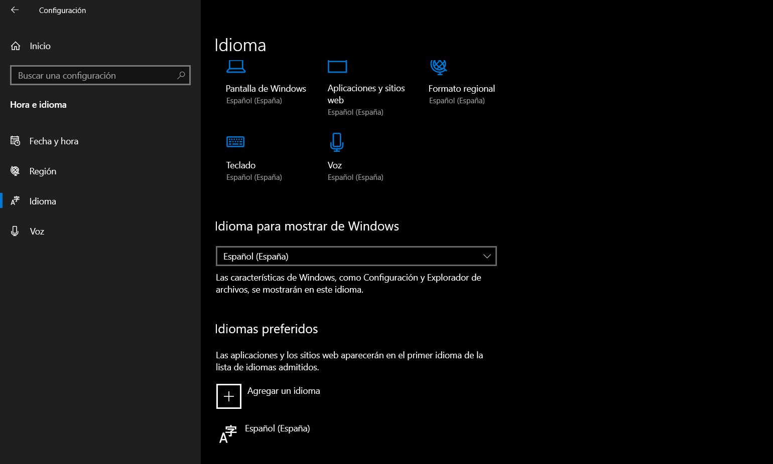
Task: Open Formato regional globe icon
Action: [439, 67]
